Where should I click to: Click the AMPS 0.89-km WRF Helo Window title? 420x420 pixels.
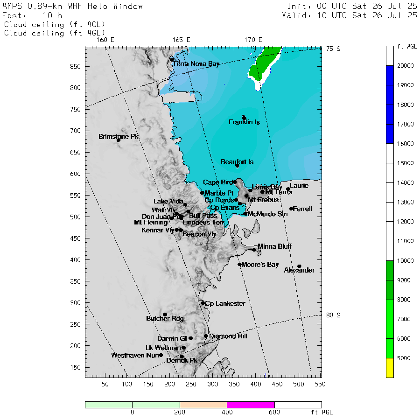tap(72, 6)
